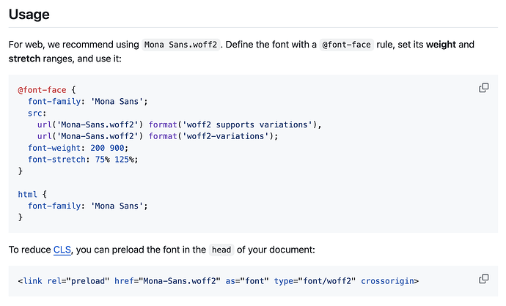Click the type="font/woff2" attribute

[315, 281]
